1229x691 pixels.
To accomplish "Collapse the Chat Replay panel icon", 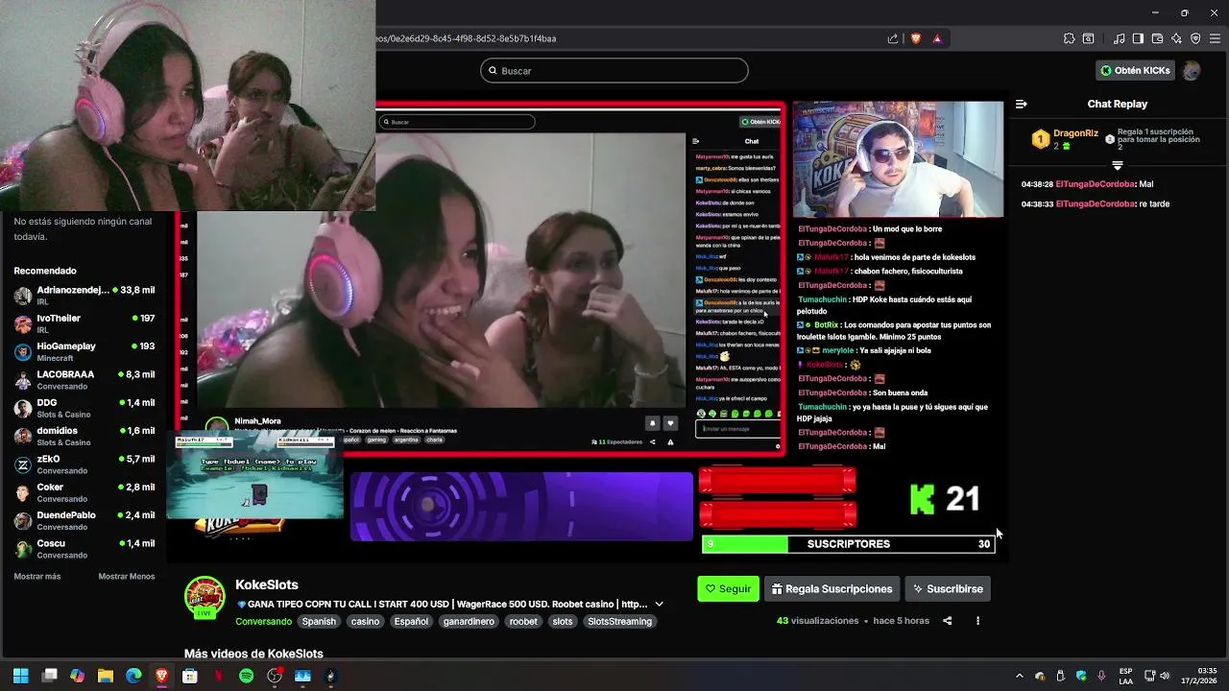I will click(1022, 104).
